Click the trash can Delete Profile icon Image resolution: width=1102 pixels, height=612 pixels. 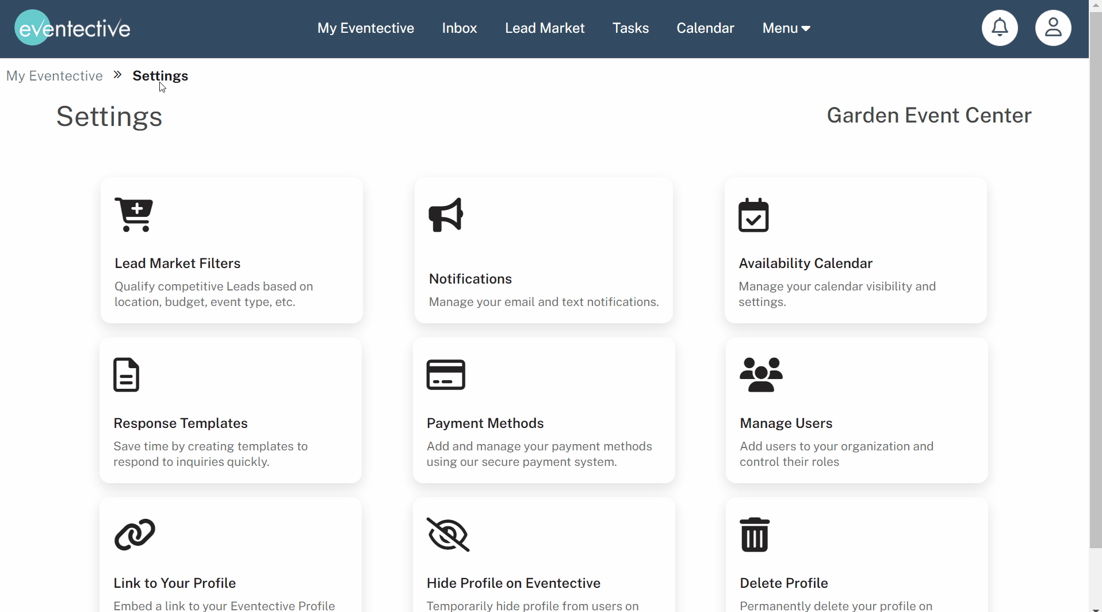[x=754, y=534]
